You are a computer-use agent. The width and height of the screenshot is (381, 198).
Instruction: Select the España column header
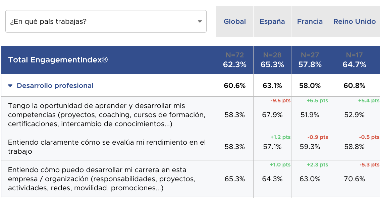pyautogui.click(x=272, y=21)
